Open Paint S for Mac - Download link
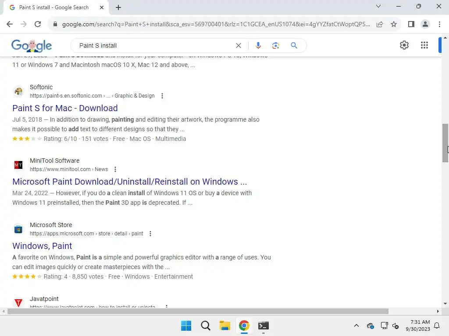The width and height of the screenshot is (449, 336). (65, 108)
